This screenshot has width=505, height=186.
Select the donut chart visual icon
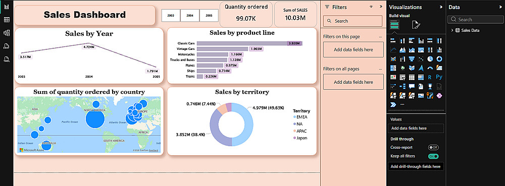click(439, 59)
